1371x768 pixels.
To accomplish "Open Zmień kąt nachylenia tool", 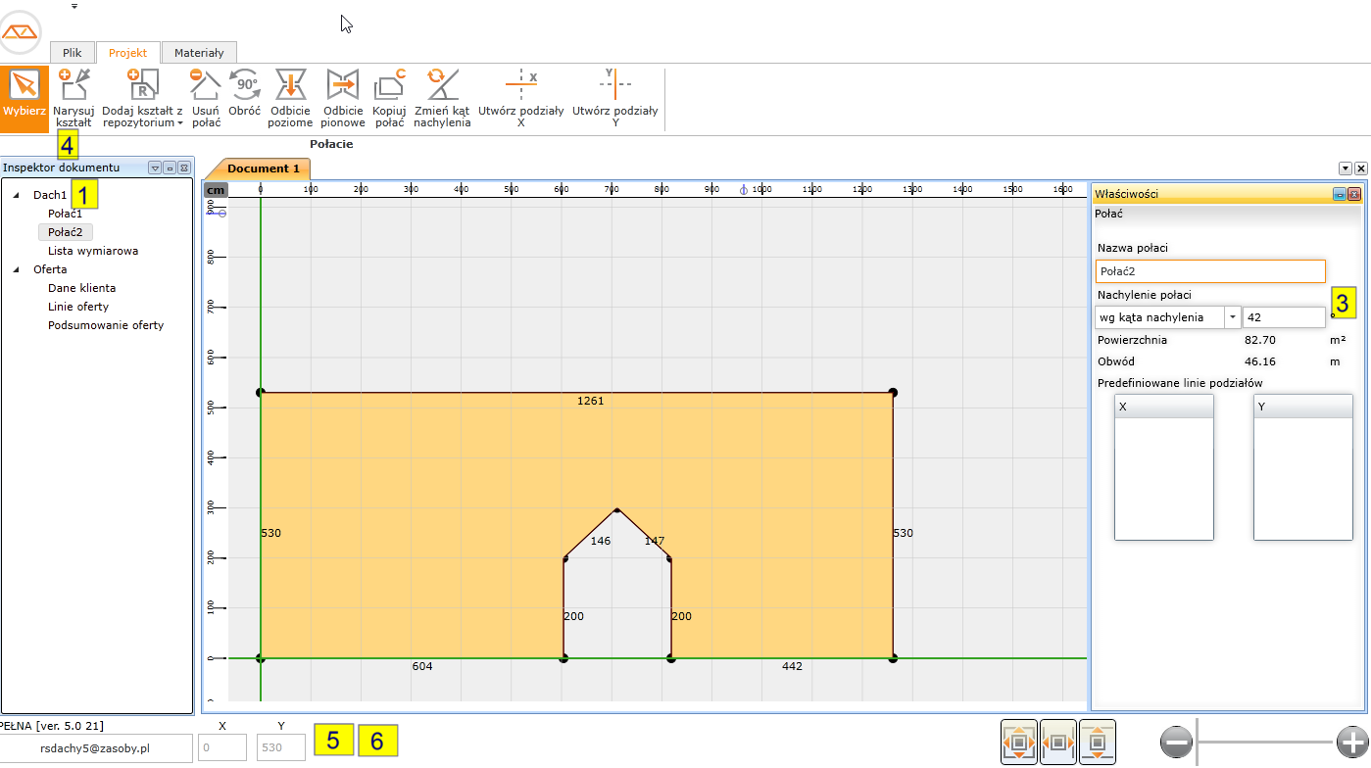I will coord(442,97).
